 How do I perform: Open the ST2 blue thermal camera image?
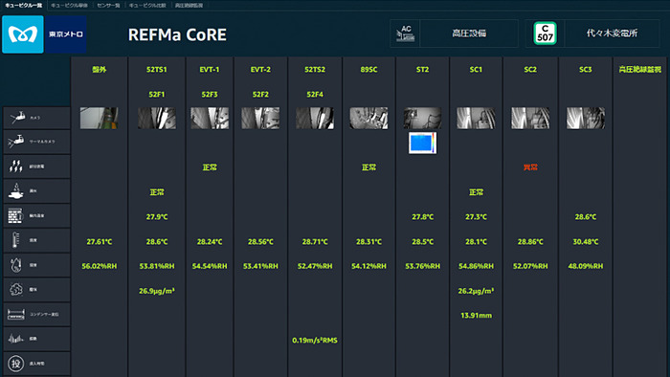tap(423, 143)
